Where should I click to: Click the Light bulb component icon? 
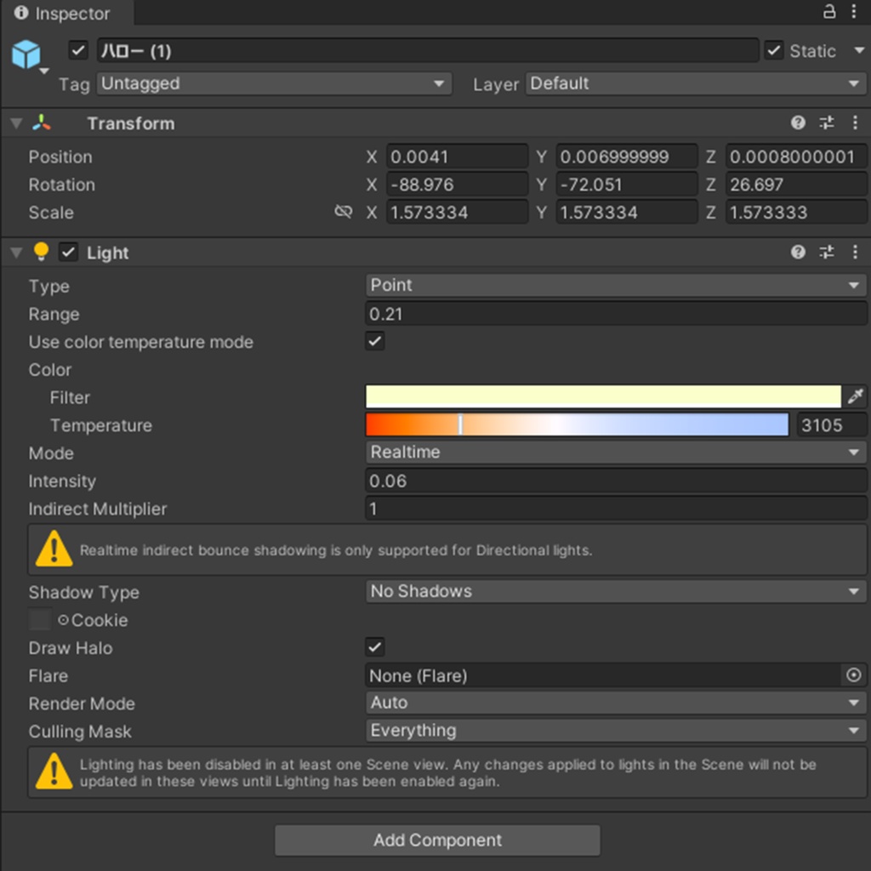(x=41, y=252)
